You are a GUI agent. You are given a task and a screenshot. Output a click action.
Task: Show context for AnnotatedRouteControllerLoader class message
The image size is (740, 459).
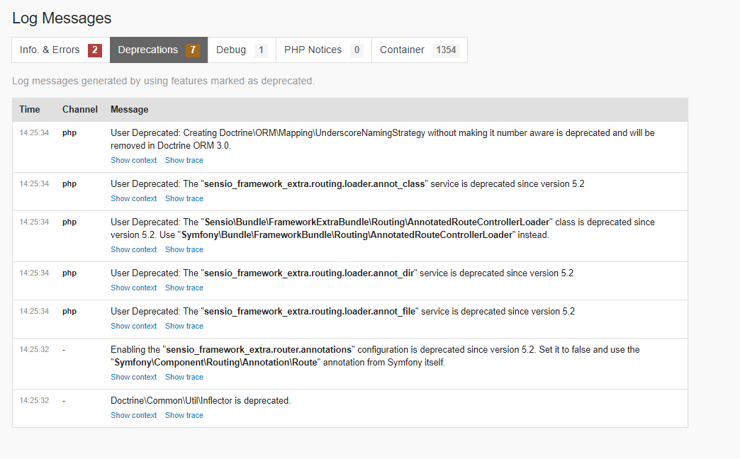133,249
